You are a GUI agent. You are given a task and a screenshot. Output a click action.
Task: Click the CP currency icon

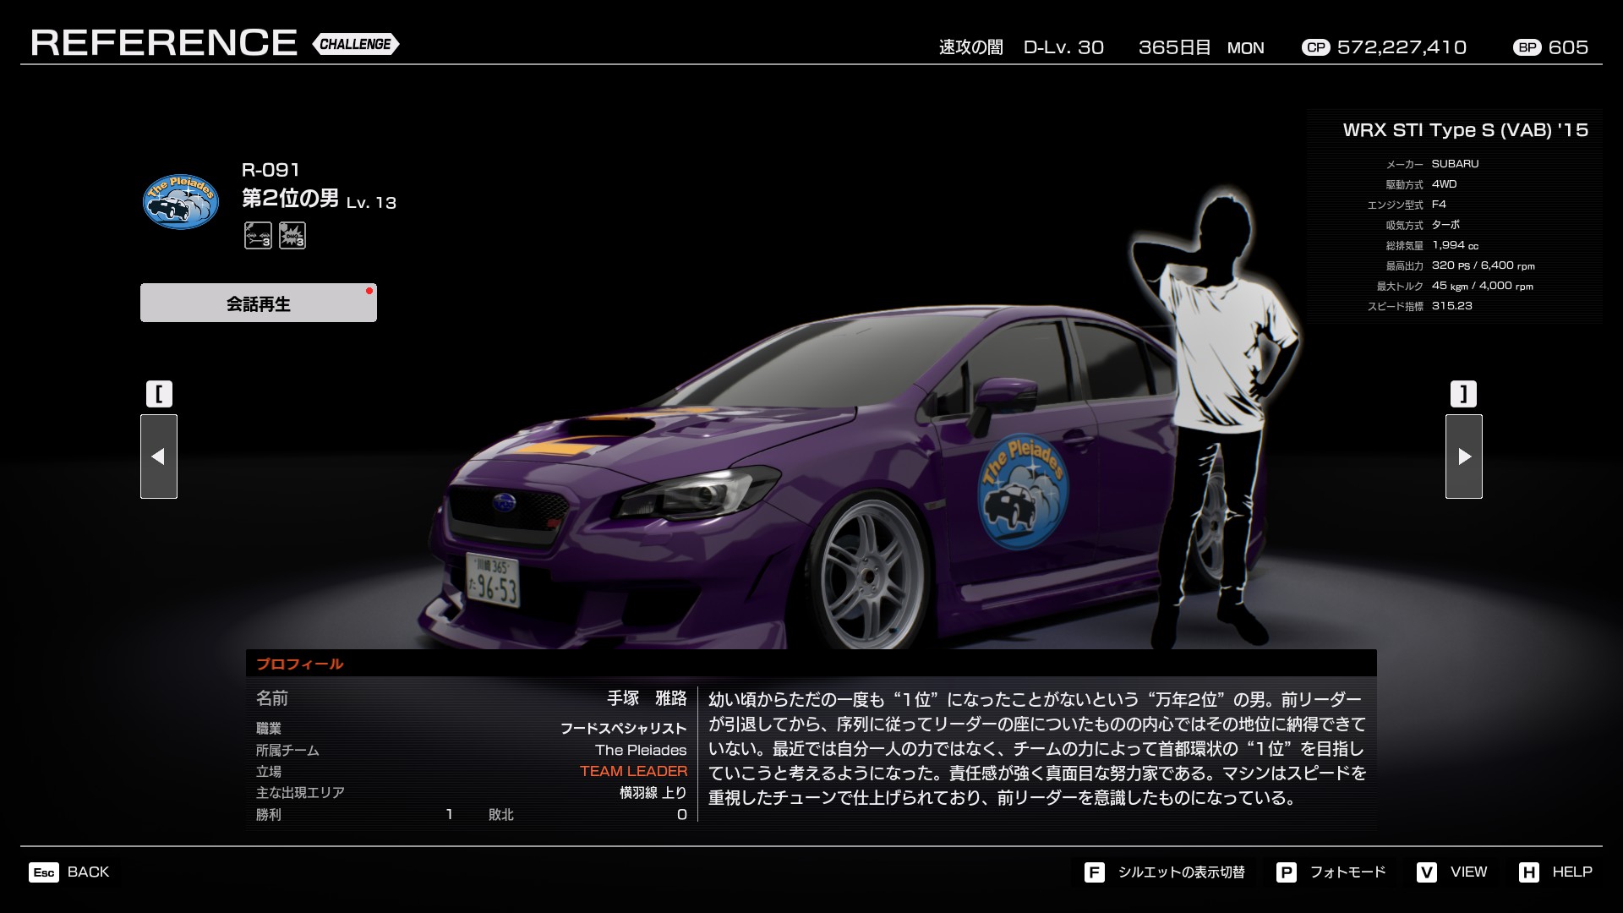click(x=1315, y=47)
